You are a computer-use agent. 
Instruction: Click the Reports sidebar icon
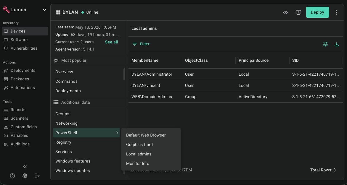coord(6,110)
